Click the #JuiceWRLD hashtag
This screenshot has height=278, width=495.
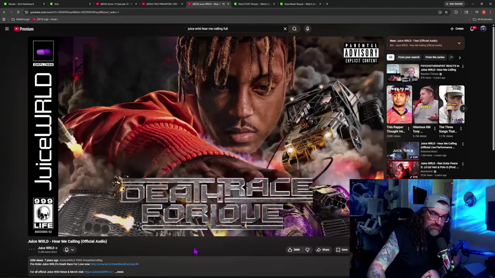(68, 260)
